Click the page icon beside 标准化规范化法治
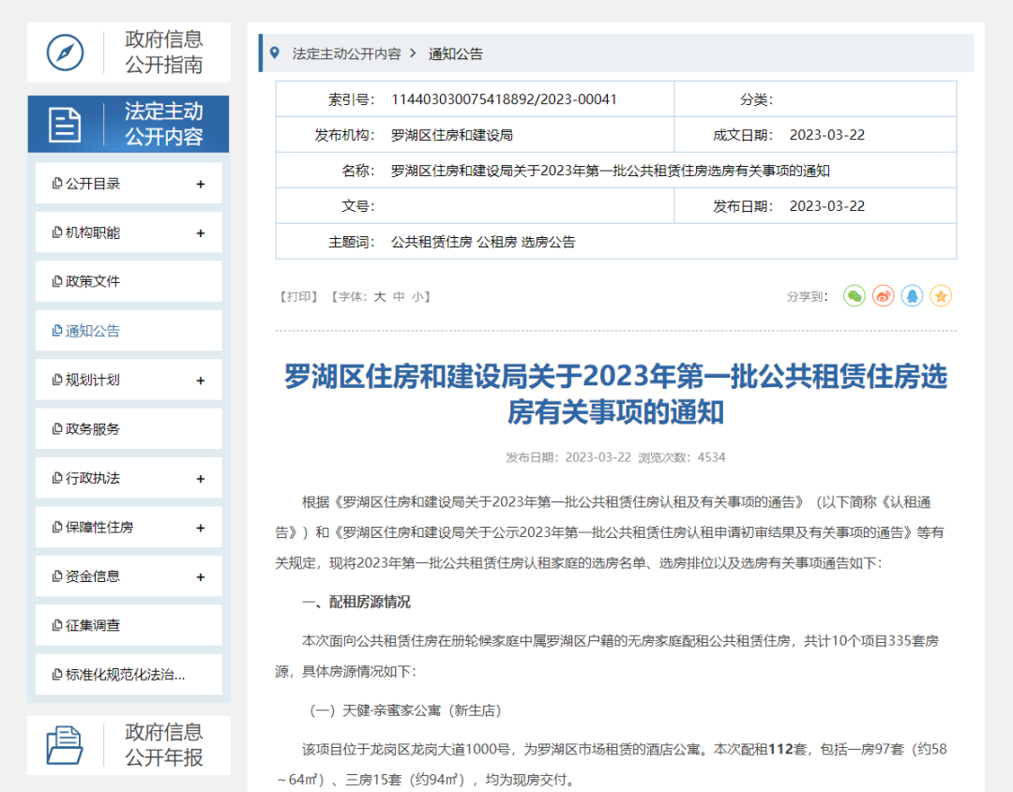Image resolution: width=1013 pixels, height=792 pixels. [x=57, y=675]
